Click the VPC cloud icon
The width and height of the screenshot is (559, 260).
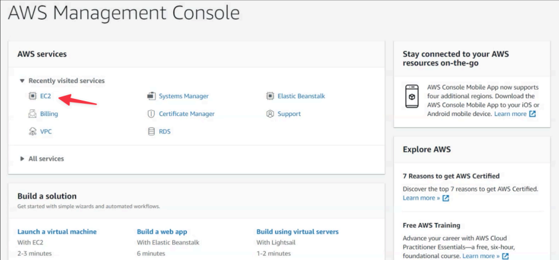(33, 132)
